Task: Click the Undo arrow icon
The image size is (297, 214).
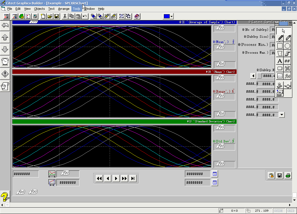Action: 85,16
